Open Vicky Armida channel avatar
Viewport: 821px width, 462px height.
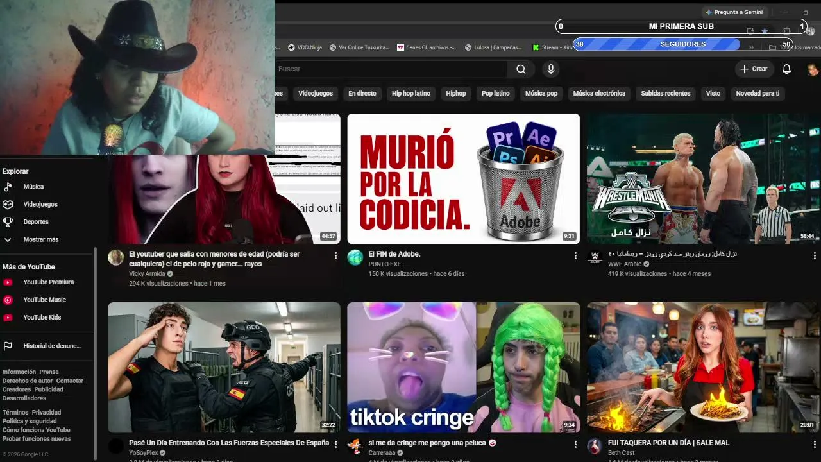(x=116, y=258)
